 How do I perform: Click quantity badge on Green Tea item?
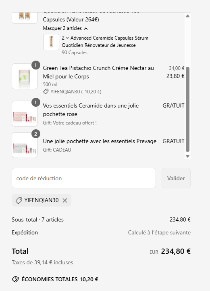tap(36, 65)
